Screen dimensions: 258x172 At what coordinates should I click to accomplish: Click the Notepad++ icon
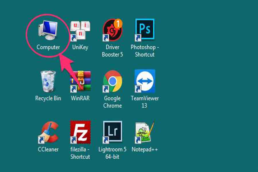click(x=144, y=133)
